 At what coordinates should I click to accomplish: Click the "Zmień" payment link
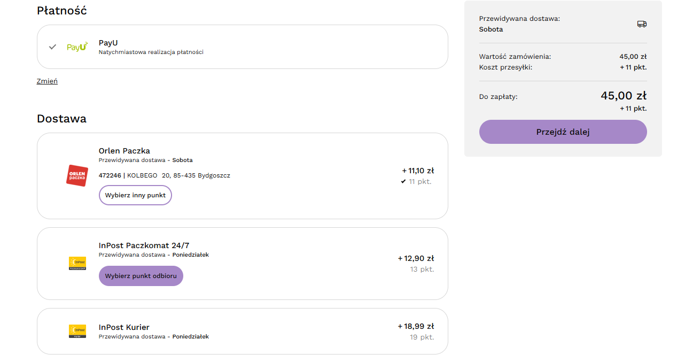pos(47,81)
